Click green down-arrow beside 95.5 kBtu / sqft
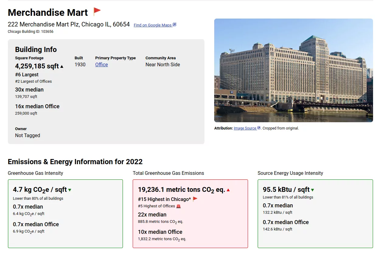 (x=312, y=190)
